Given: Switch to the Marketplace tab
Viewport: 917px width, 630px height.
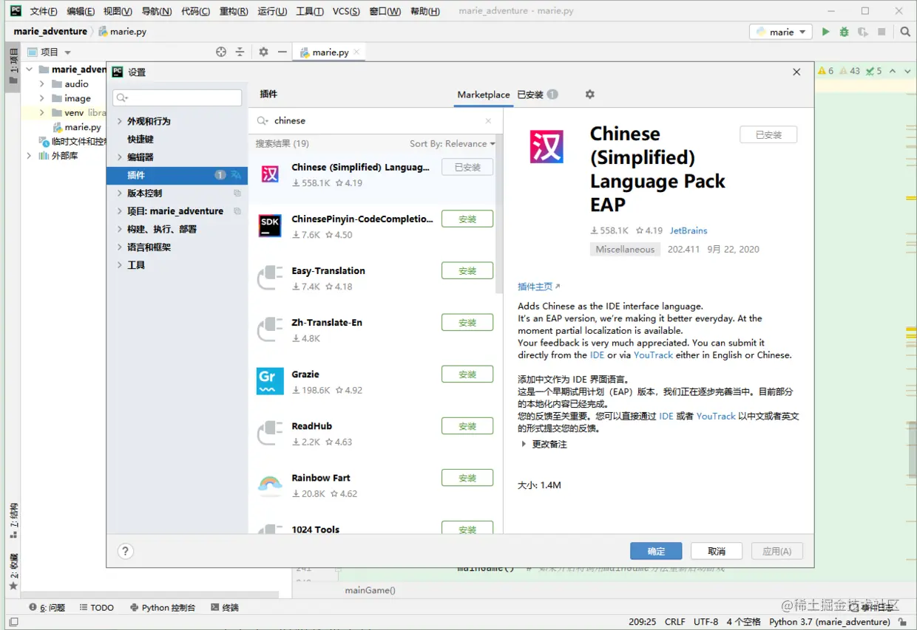Looking at the screenshot, I should click(483, 95).
